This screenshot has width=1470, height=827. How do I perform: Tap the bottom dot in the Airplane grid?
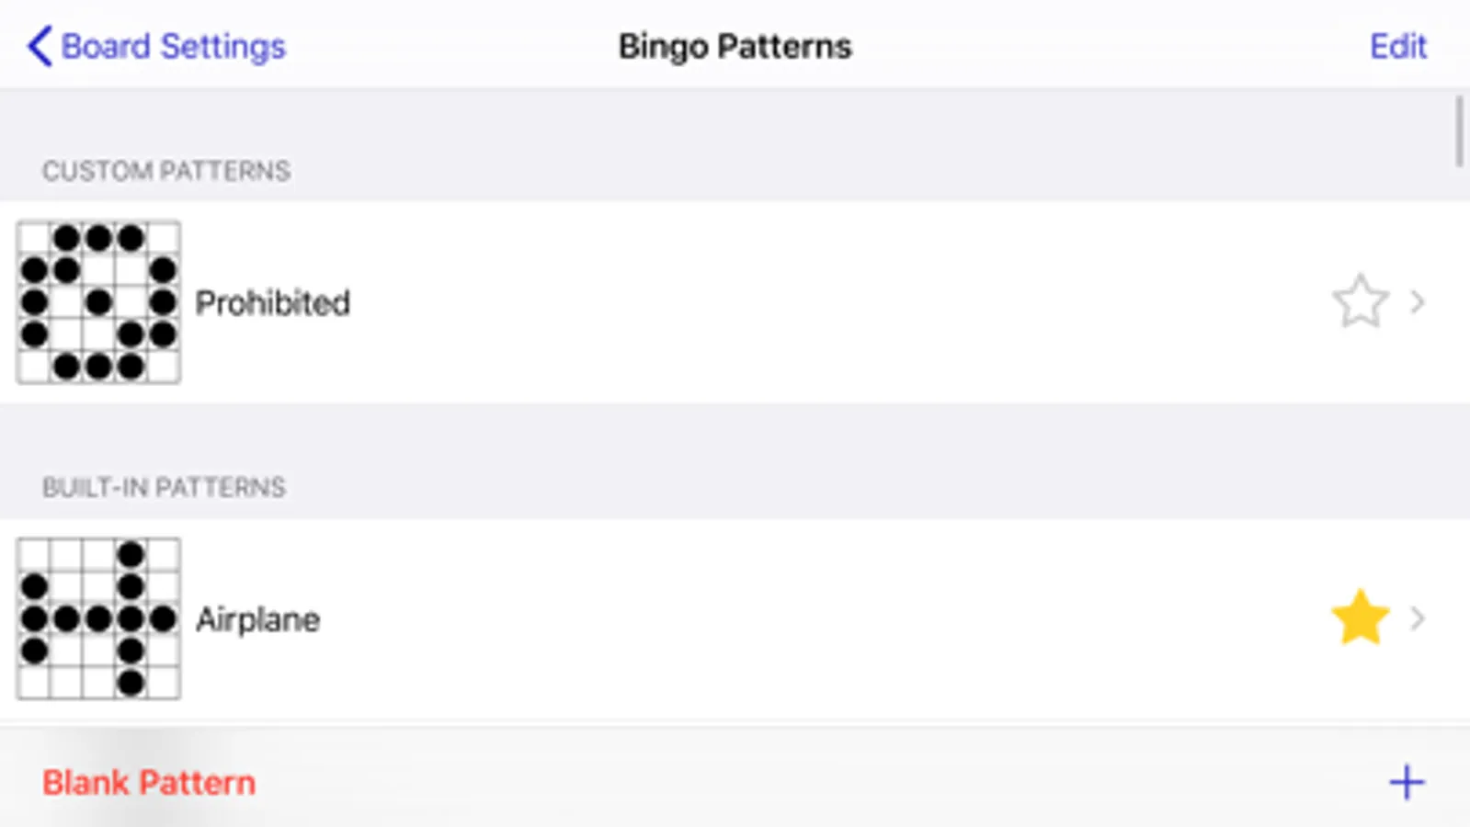click(131, 683)
